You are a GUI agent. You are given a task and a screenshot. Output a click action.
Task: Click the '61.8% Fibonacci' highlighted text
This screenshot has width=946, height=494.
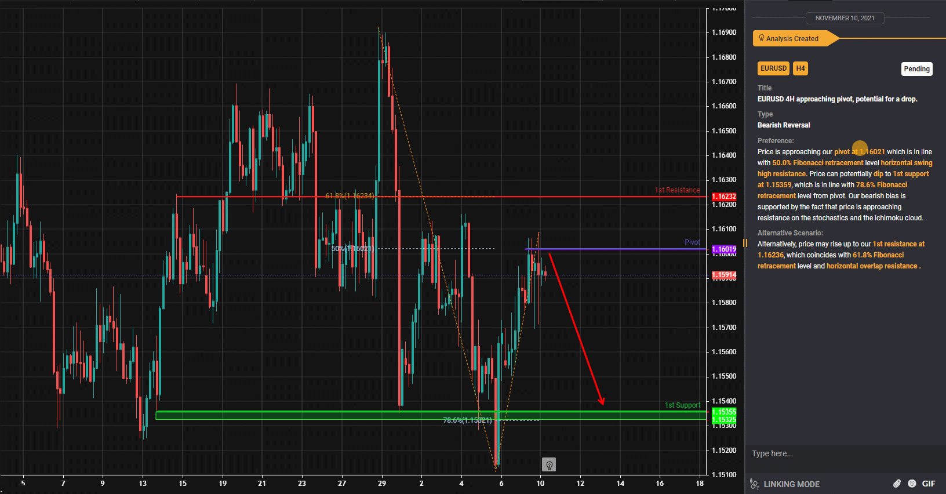point(878,255)
